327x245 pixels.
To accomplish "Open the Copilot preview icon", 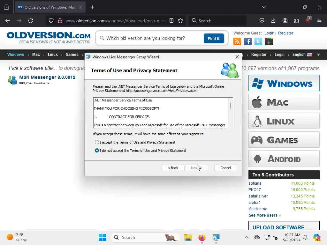I will (317, 237).
